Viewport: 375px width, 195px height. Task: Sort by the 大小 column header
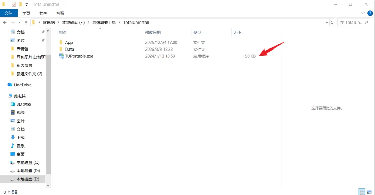[x=237, y=33]
